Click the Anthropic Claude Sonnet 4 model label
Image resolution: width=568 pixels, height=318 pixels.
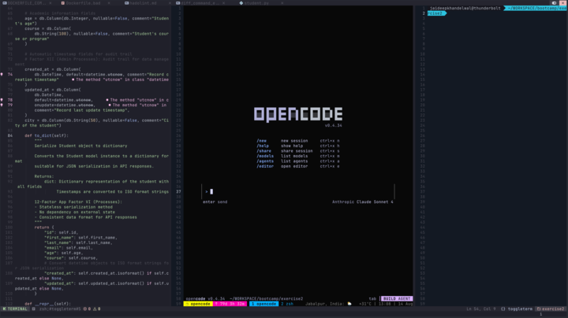362,202
